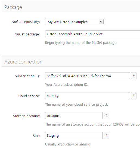Click 'Your Azure subscription ID.' hint text
The width and height of the screenshot is (140, 149).
[67, 84]
